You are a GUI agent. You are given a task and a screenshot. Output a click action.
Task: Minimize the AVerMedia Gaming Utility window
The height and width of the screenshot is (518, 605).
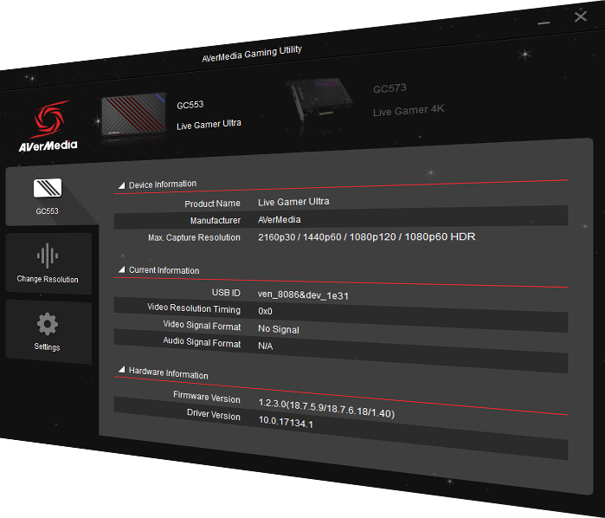[x=544, y=23]
